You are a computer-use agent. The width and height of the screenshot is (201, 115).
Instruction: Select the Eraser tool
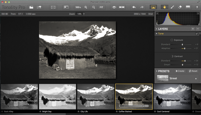pyautogui.click(x=180, y=7)
